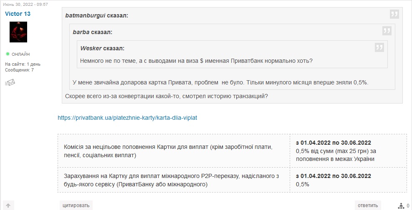
Task: Select the barba name in quote header
Action: [x=81, y=32]
